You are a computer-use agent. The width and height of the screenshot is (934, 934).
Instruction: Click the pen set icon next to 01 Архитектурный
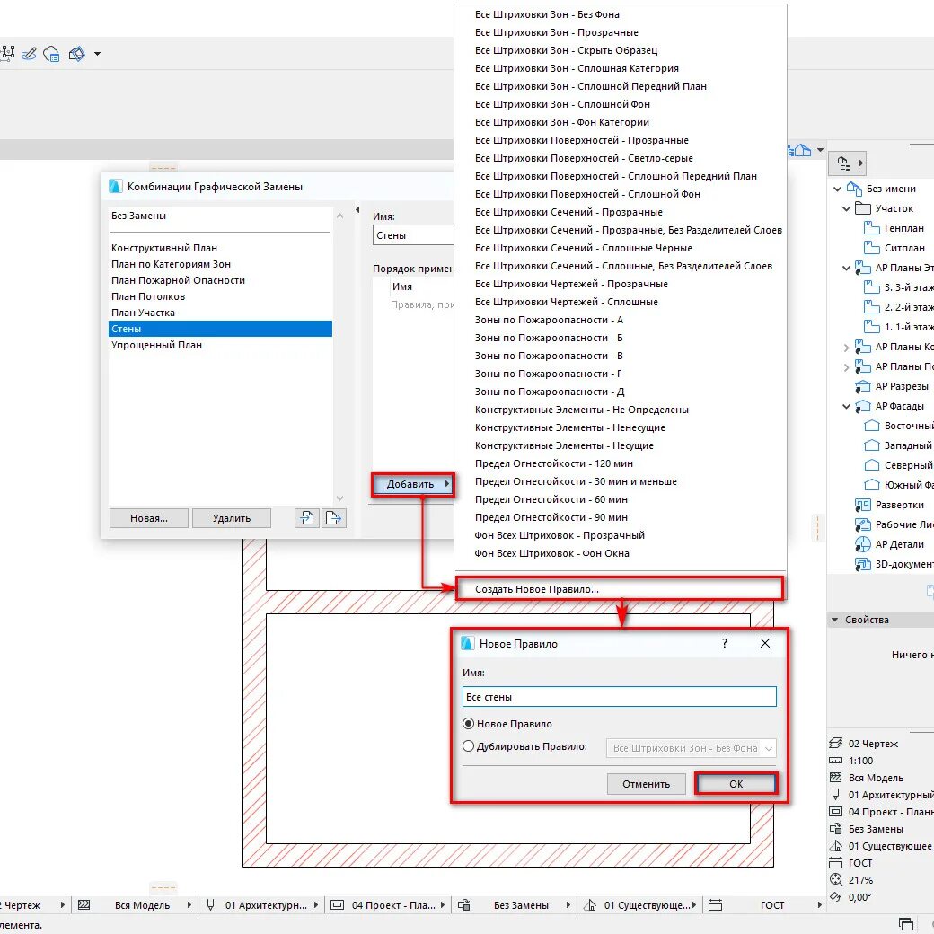836,794
